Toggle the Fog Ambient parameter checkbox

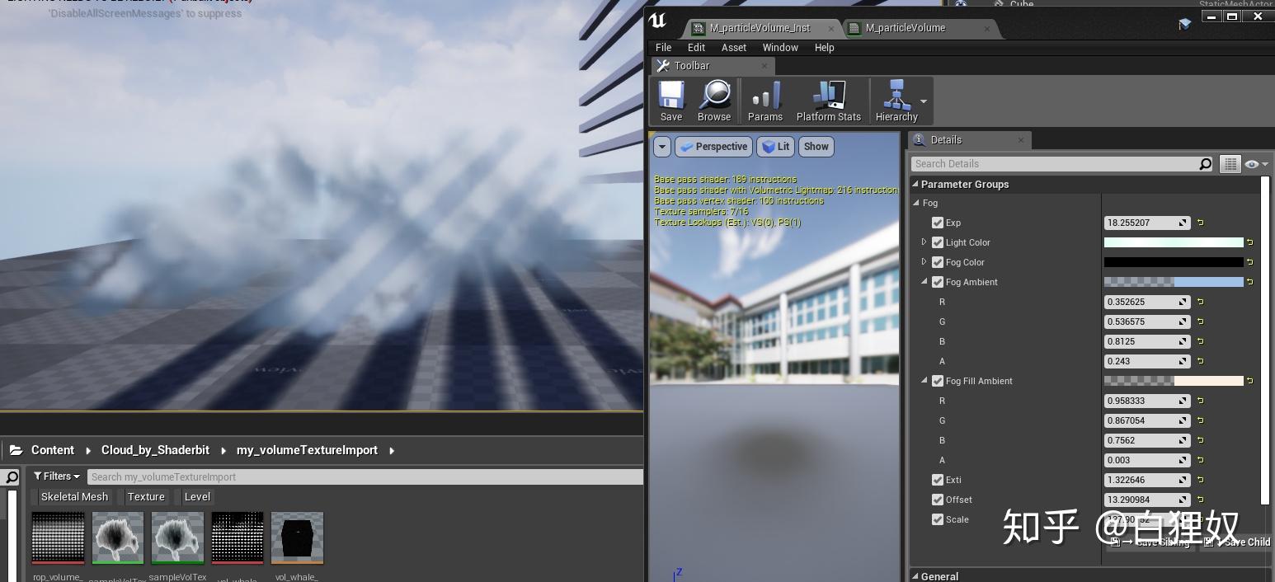938,282
